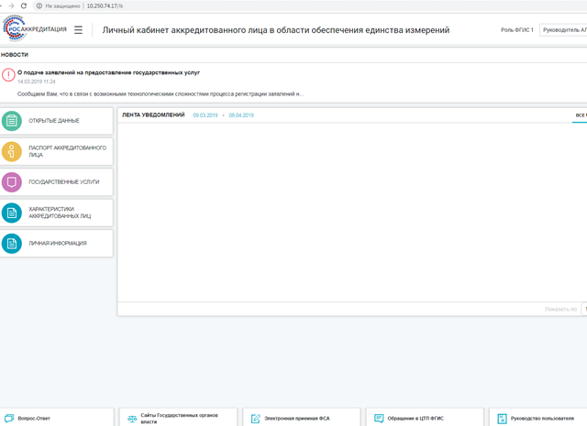The image size is (587, 426).
Task: Click the Росаккредитация logo
Action: click(34, 29)
